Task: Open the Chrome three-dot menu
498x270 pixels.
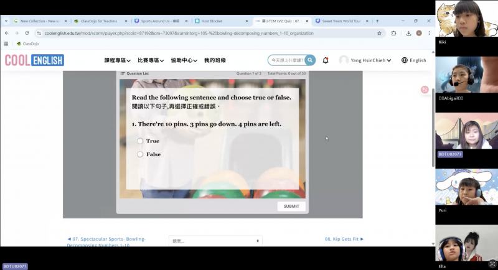Action: tap(429, 33)
